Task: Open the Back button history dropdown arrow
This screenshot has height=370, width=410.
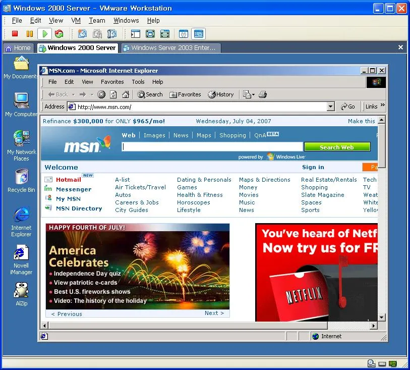Action: pyautogui.click(x=73, y=94)
